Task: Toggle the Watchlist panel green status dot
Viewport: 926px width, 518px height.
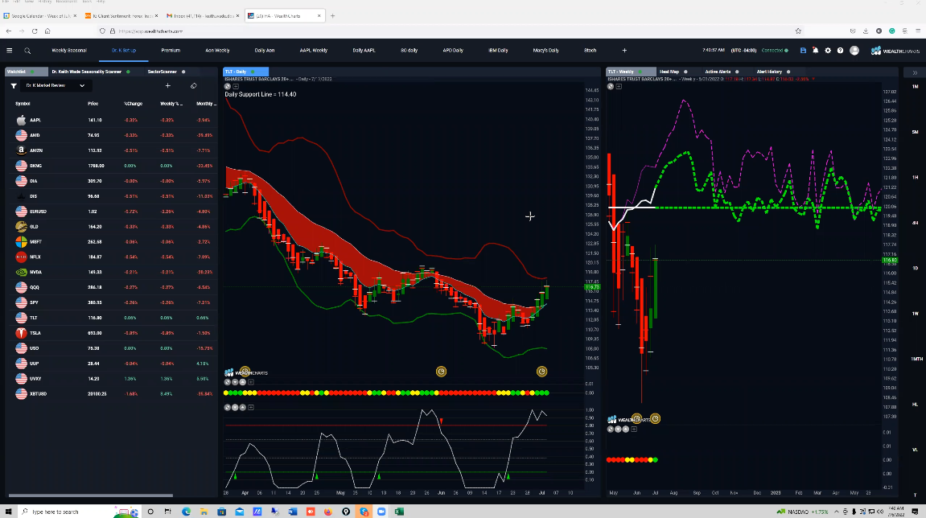Action: [x=32, y=72]
